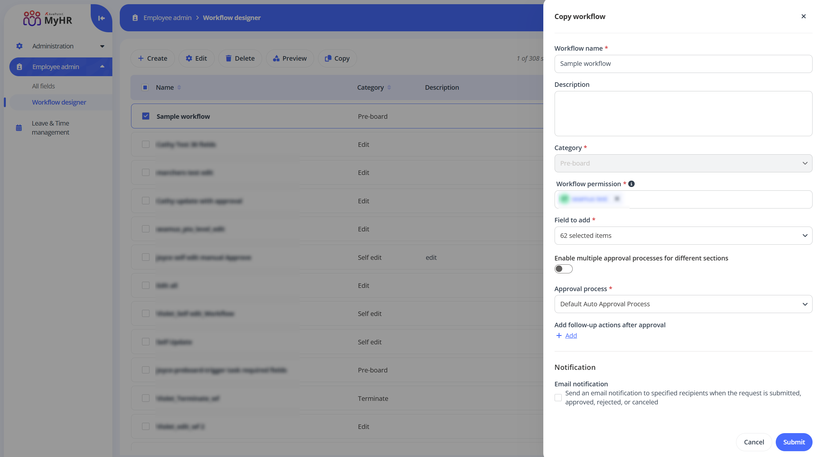Open All fields from the sidebar
Screen dimensions: 819x457
(x=43, y=86)
